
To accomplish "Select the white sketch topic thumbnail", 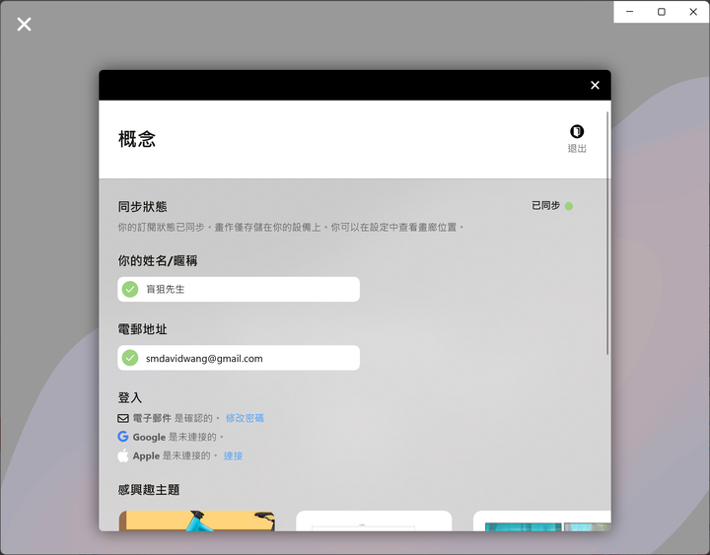I will click(374, 520).
